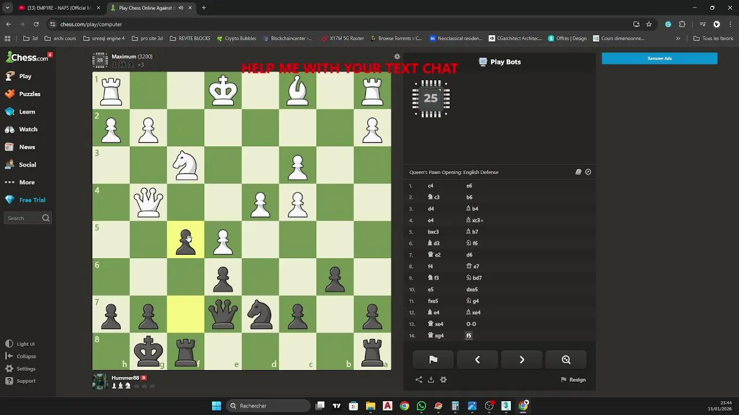Open the opening explorer book icon
This screenshot has width=739, height=415.
tap(578, 172)
